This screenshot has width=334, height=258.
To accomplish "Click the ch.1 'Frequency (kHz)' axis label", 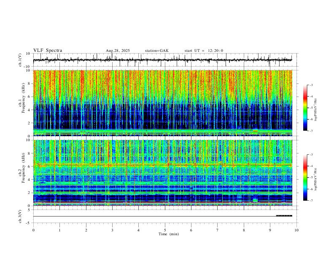I will click(24, 98).
